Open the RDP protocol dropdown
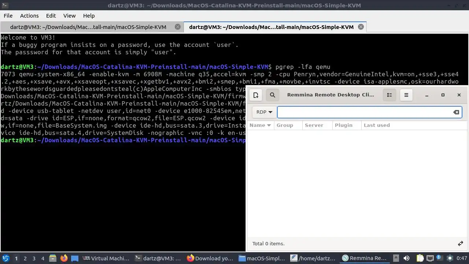 point(264,112)
